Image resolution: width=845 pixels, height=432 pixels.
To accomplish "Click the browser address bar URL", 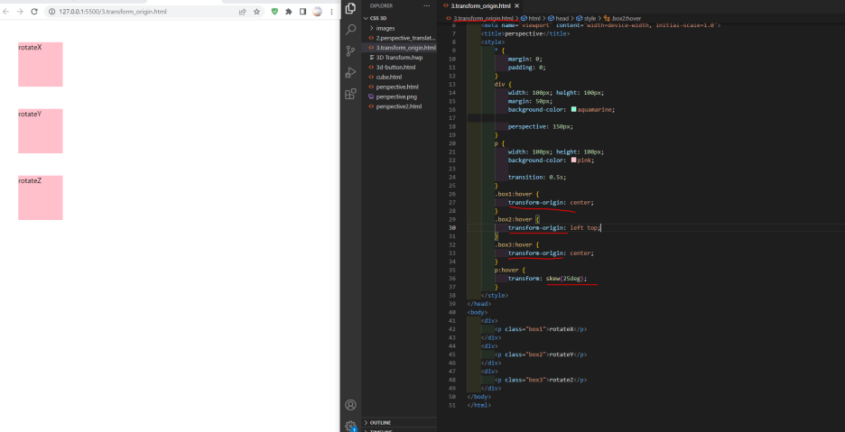I will click(x=113, y=12).
